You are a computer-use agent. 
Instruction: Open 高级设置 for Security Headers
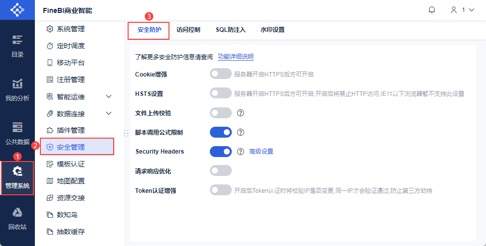261,152
